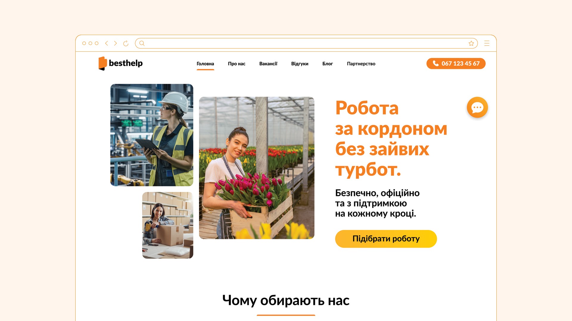The width and height of the screenshot is (572, 321).
Task: Click the search magnifier in address bar
Action: (x=142, y=43)
